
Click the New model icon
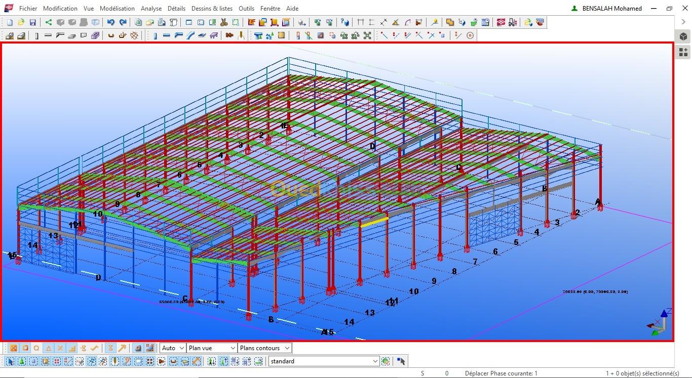point(10,22)
